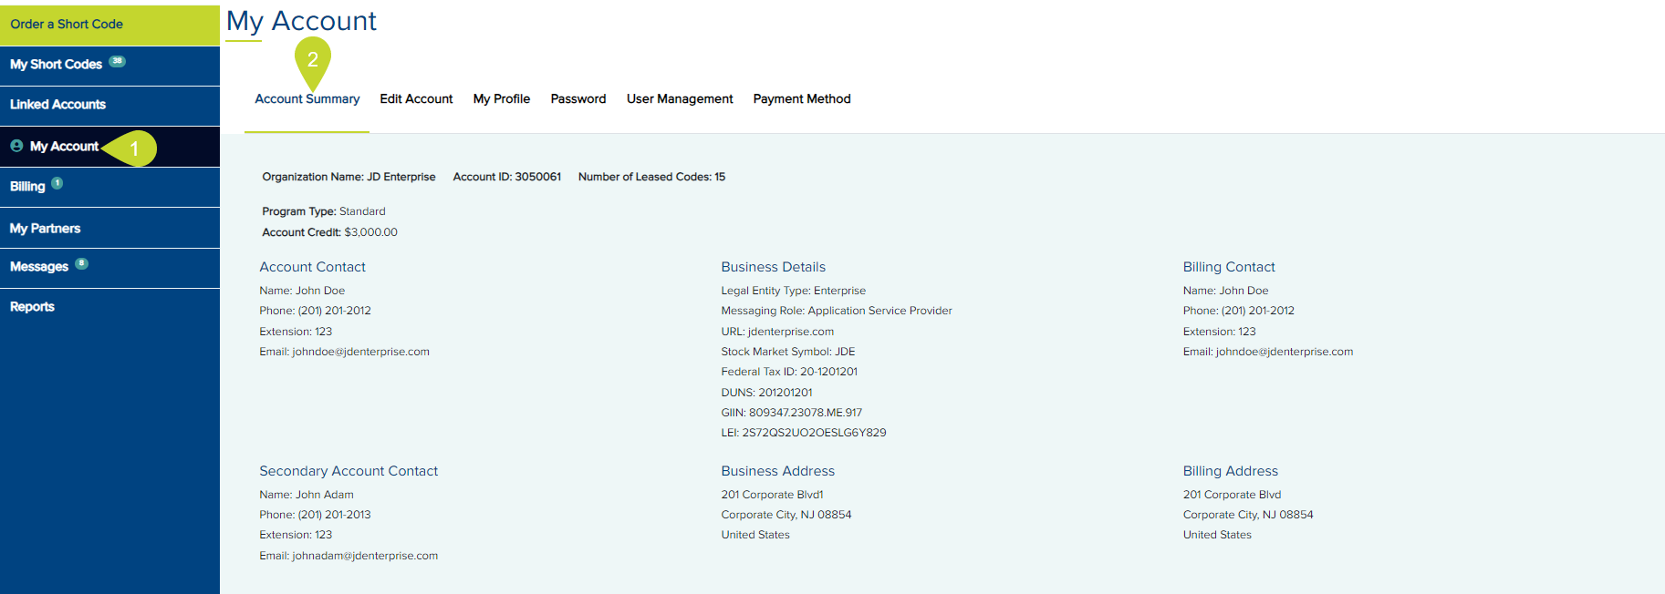Click the jdenterprise.com URL in Business Details
This screenshot has width=1665, height=594.
[x=790, y=332]
